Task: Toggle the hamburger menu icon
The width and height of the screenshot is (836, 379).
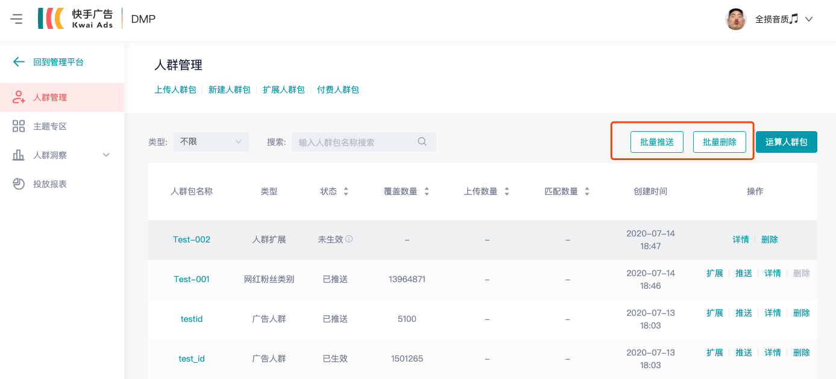Action: [17, 19]
